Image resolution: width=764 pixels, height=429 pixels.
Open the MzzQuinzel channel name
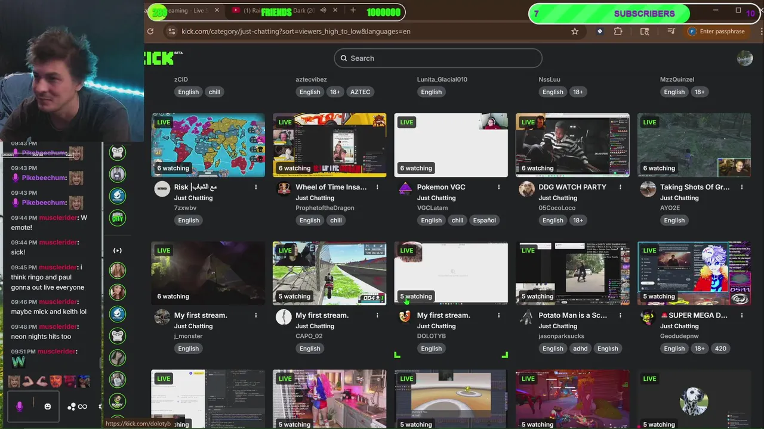pos(677,79)
